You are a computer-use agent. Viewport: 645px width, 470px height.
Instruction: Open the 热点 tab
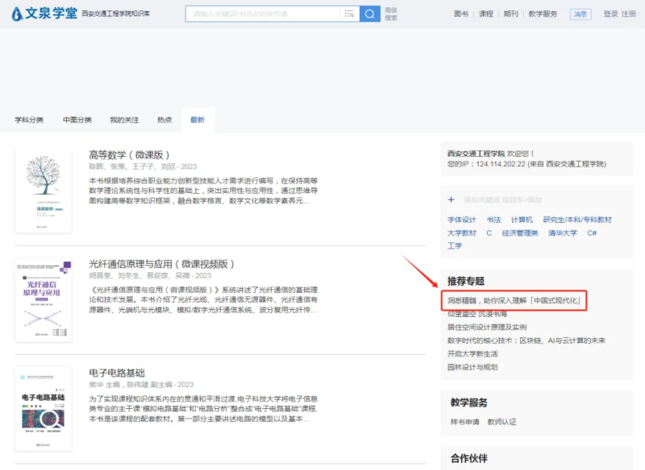(x=164, y=120)
